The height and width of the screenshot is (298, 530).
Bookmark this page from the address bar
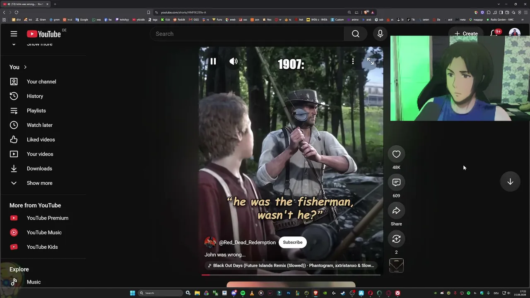(149, 12)
